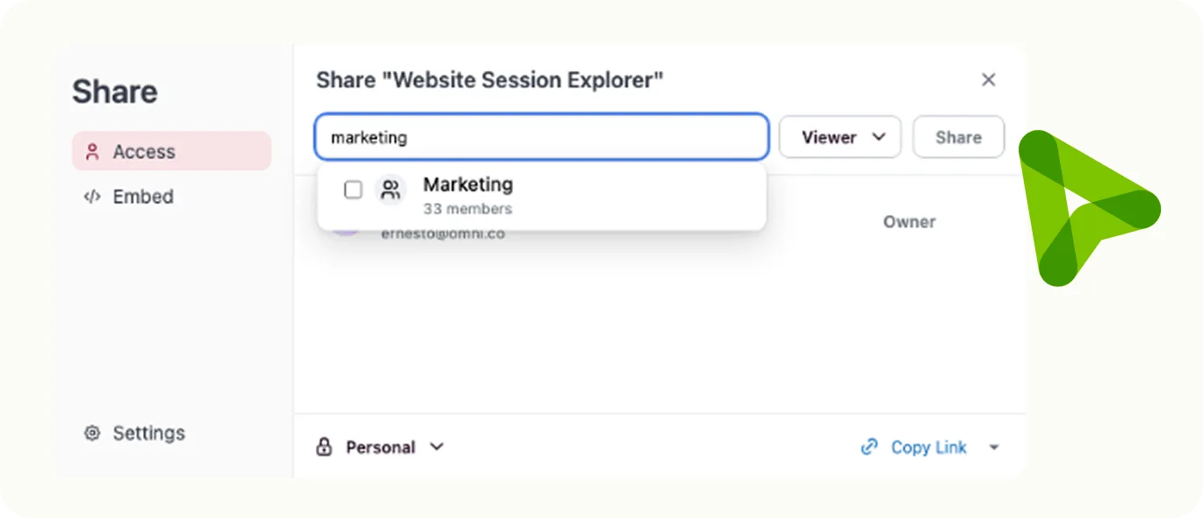This screenshot has width=1203, height=518.
Task: Click the Settings gear icon
Action: click(x=92, y=433)
